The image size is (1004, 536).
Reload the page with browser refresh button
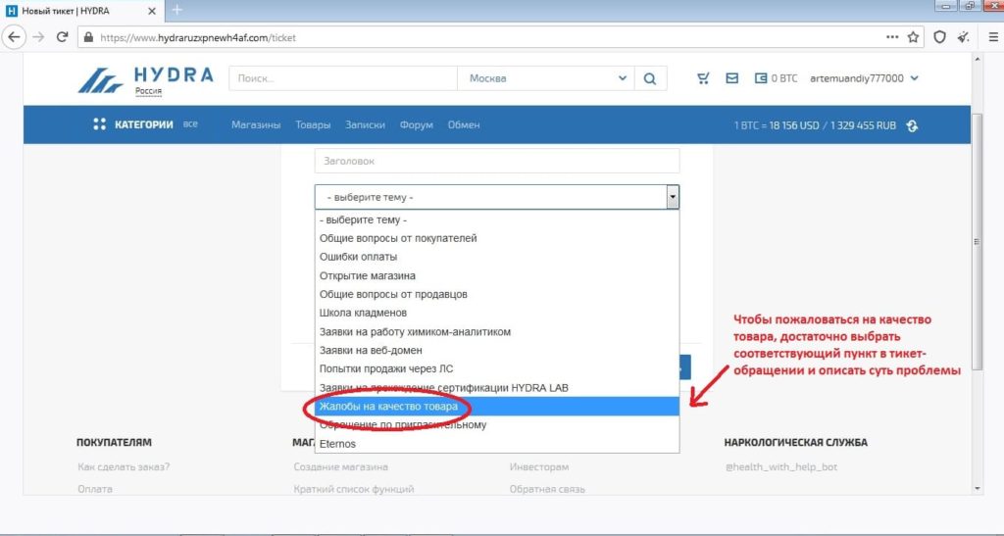pos(62,37)
